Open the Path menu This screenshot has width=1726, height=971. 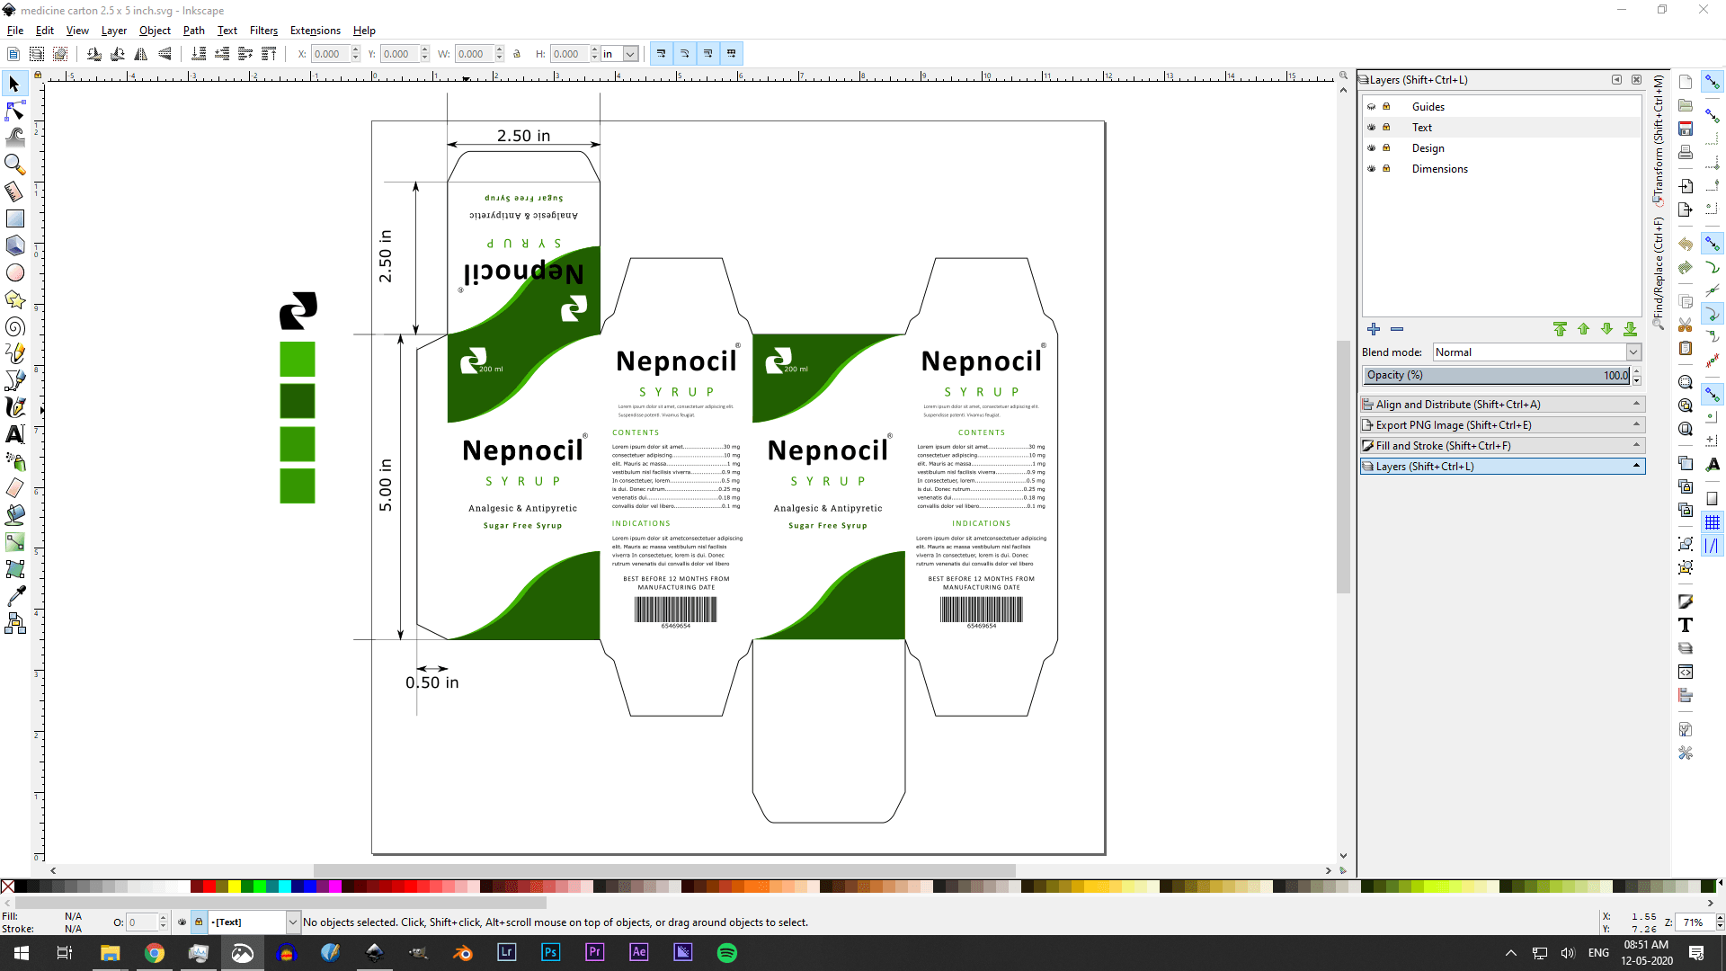coord(193,31)
